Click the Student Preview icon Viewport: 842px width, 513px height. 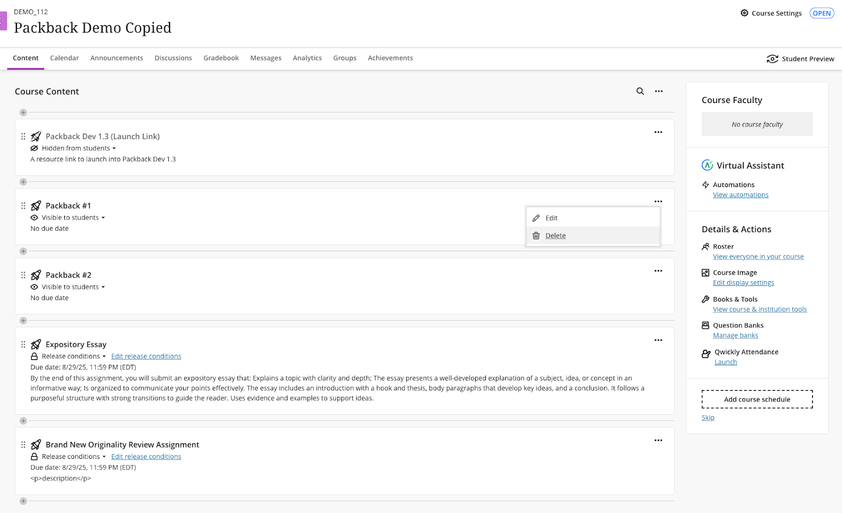point(772,59)
